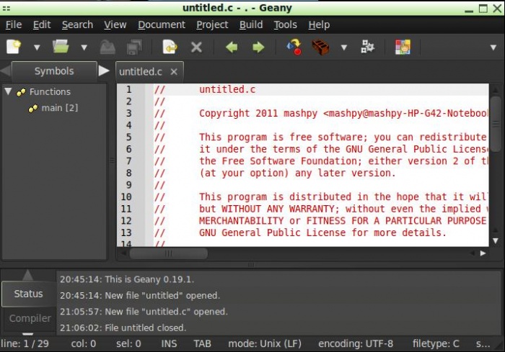Open the Build menu
505x352 pixels.
[251, 24]
